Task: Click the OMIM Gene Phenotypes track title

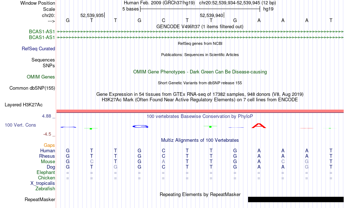Action: coord(200,72)
